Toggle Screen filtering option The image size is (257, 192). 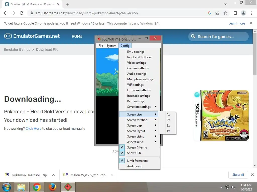(139, 147)
